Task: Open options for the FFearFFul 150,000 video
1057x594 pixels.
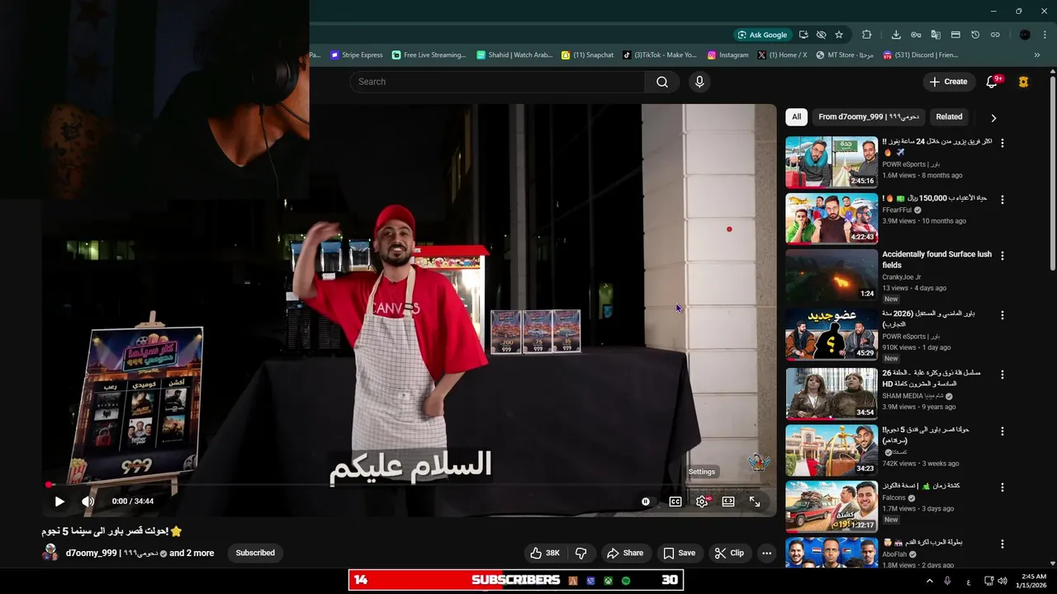Action: 1002,200
